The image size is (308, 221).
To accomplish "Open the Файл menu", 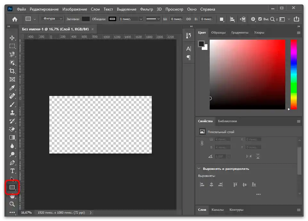I will pyautogui.click(x=21, y=9).
